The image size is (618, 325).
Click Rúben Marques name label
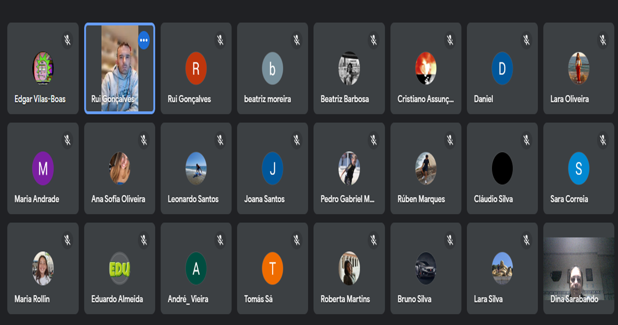(x=421, y=199)
